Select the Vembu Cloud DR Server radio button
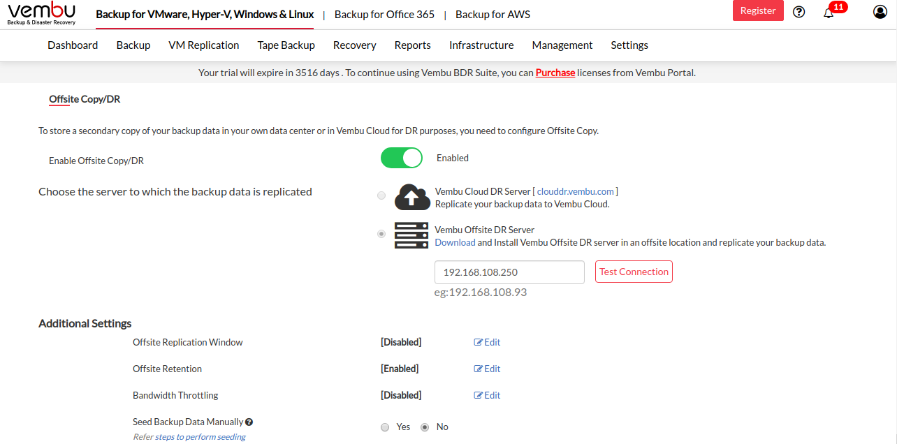897x444 pixels. click(381, 195)
